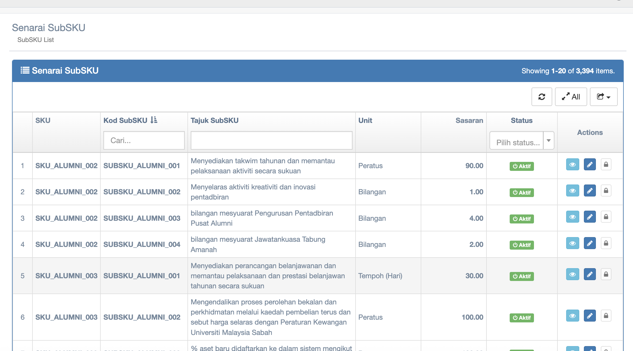The height and width of the screenshot is (351, 633).
Task: Click the Kod SubSKU search field
Action: (x=144, y=141)
